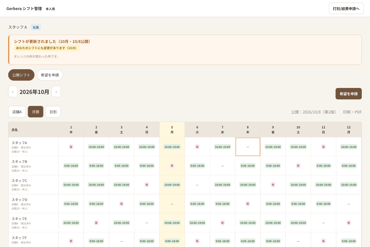Click スタッフC's 10:00–19:00 shift on day 5
370x247 pixels.
(172, 185)
